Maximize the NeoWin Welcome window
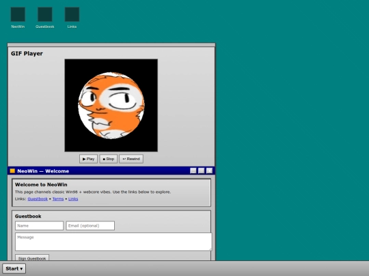Viewport: 369px width, 276px height. (x=201, y=171)
